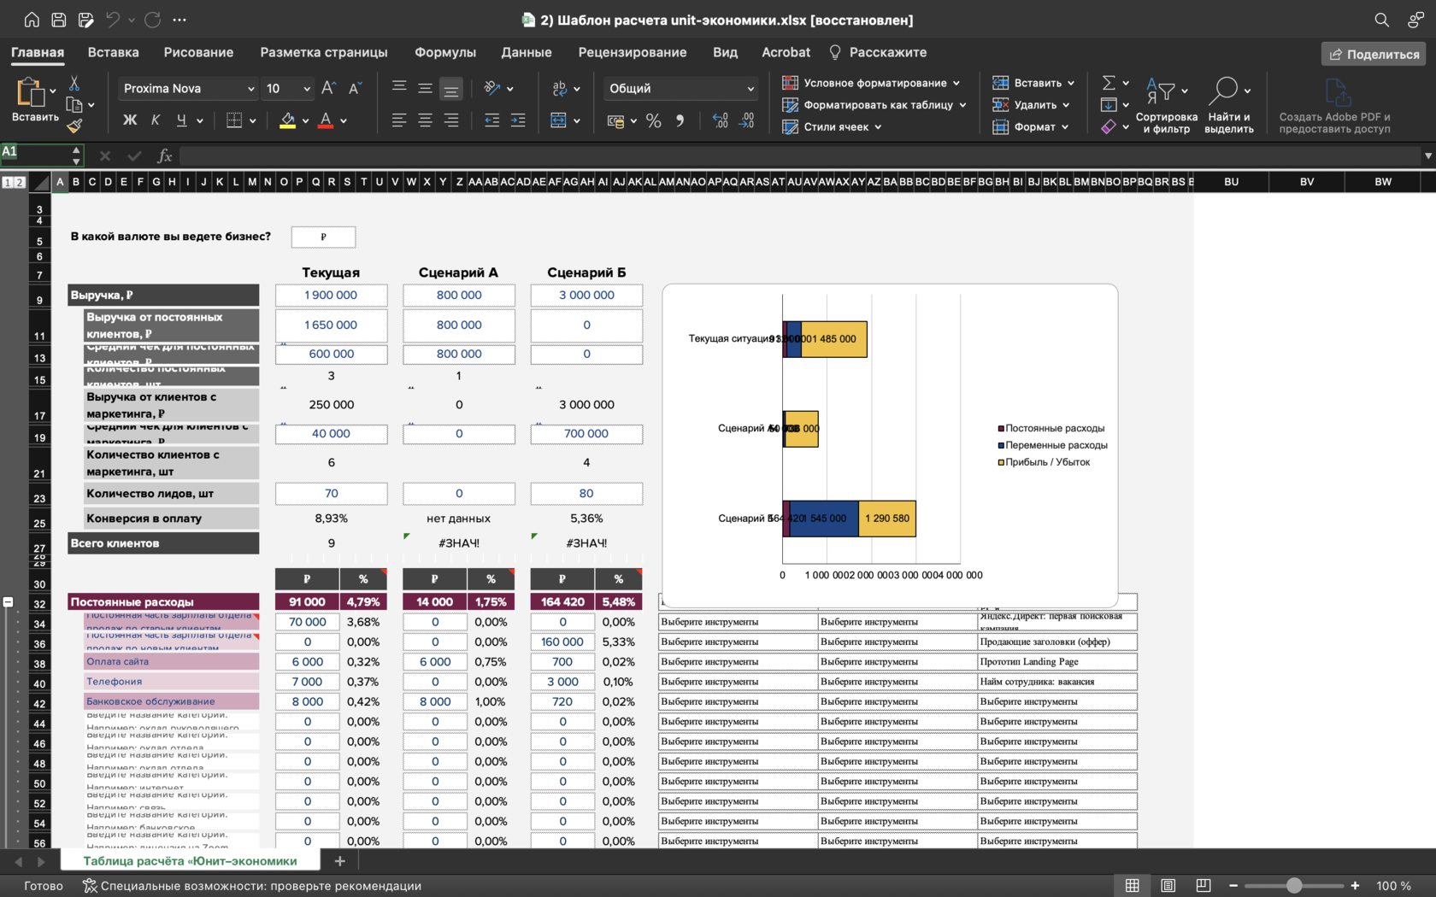Click the AutoSum sigma icon
1436x897 pixels.
(1109, 83)
